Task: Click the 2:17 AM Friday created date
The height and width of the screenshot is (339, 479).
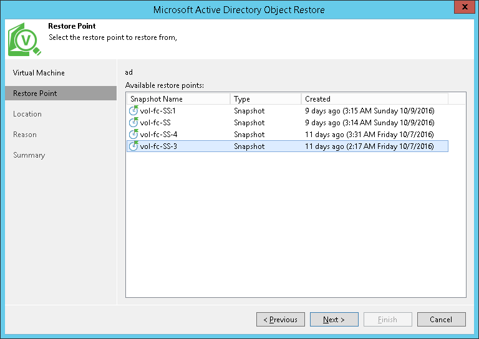Action: pos(369,146)
